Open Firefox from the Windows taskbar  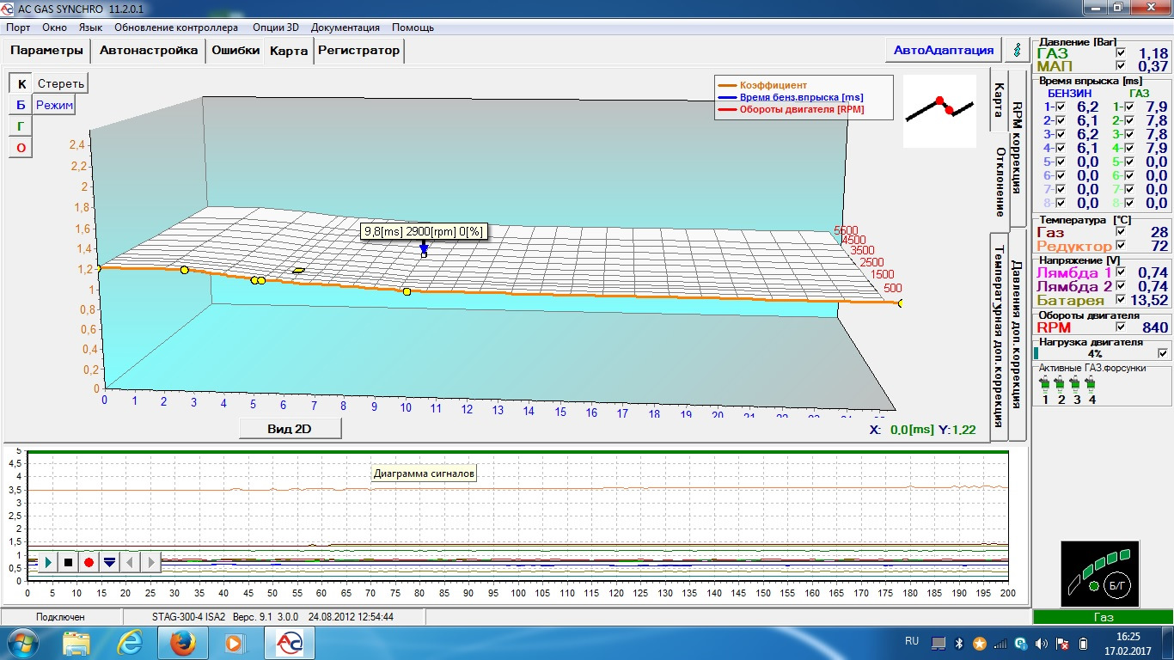pos(183,642)
